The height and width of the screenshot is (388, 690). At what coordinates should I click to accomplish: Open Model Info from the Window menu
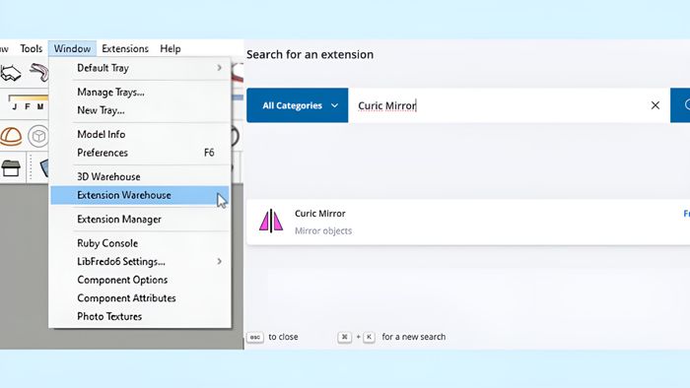[x=140, y=135]
